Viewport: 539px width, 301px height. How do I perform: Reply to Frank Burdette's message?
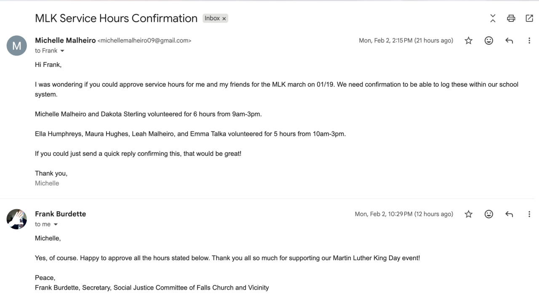[509, 214]
